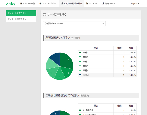Viewport: 147px width, 115px height.
Task: Click the plus icon beside アンケートを作る
Action: tap(40, 4)
